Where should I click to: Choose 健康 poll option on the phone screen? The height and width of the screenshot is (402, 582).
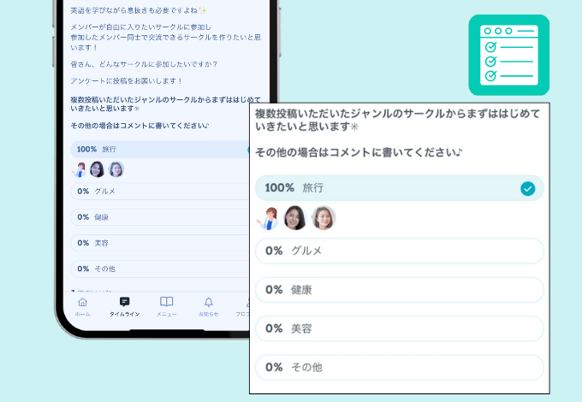(x=159, y=217)
